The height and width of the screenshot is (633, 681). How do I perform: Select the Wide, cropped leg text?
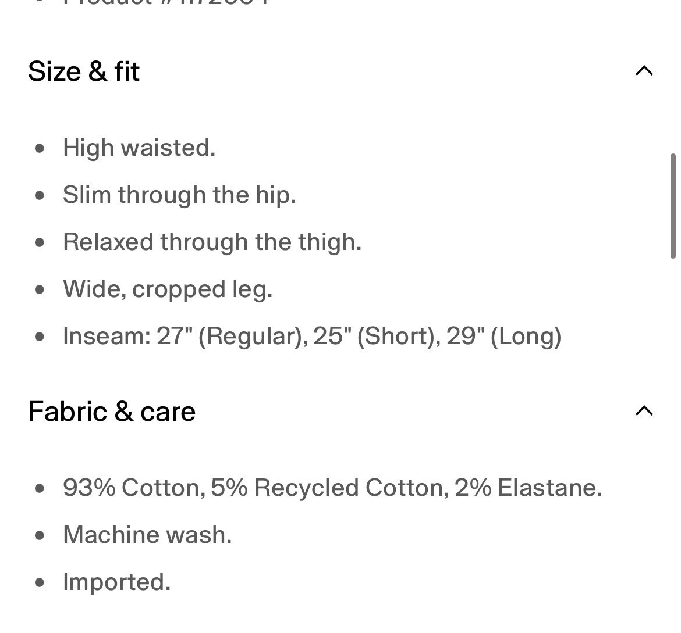click(168, 289)
